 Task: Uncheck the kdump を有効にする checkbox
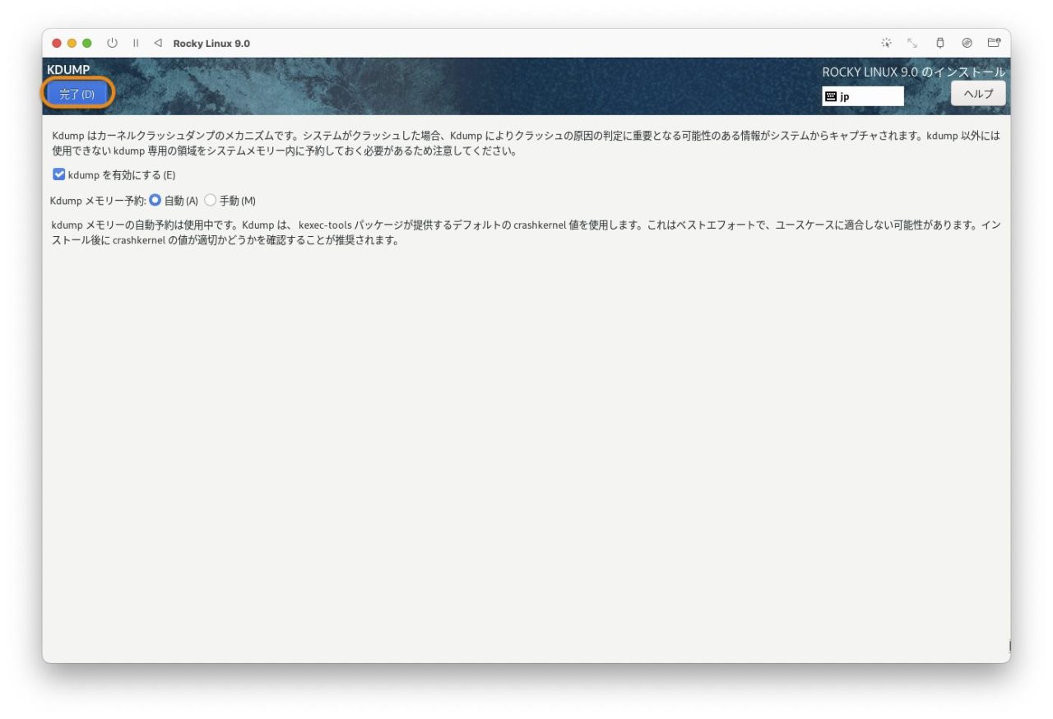pyautogui.click(x=58, y=174)
